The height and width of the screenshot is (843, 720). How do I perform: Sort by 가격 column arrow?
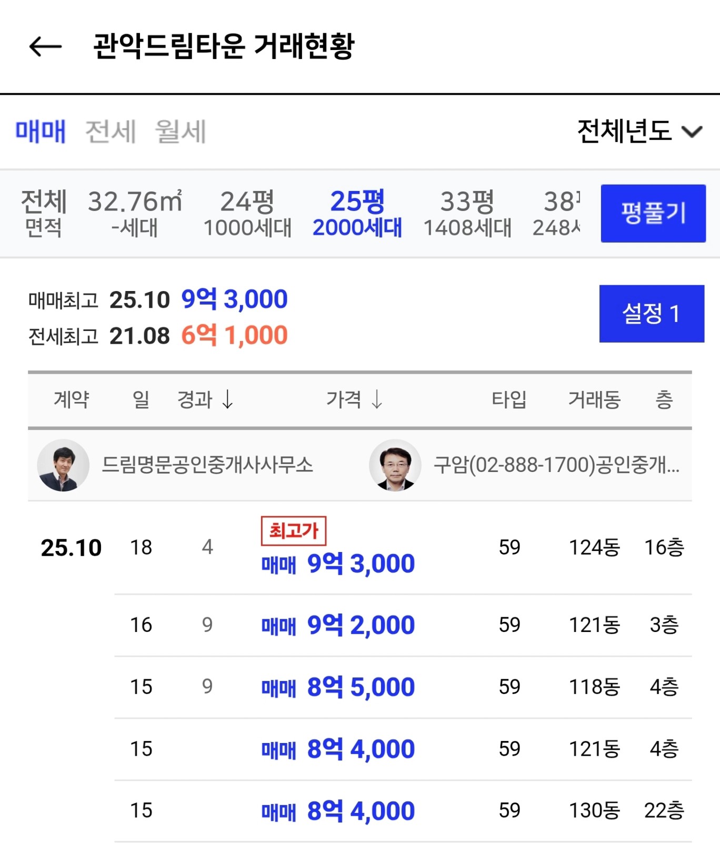click(377, 399)
